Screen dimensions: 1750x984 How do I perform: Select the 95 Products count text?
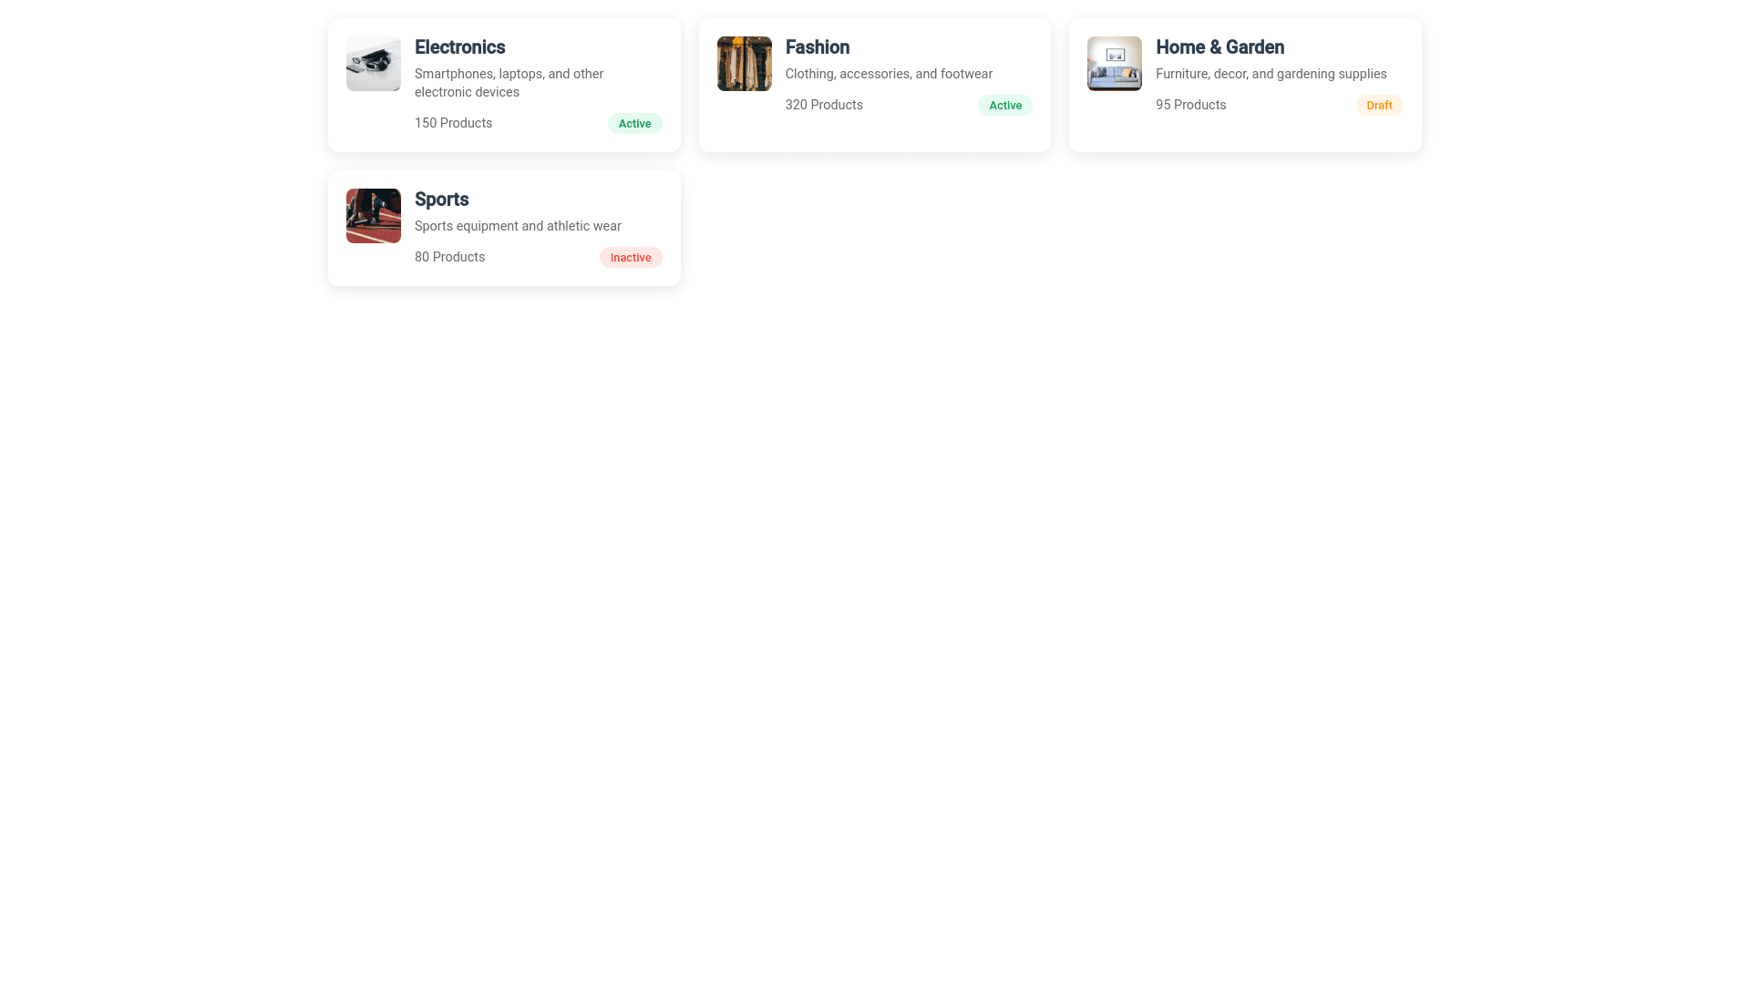tap(1190, 105)
